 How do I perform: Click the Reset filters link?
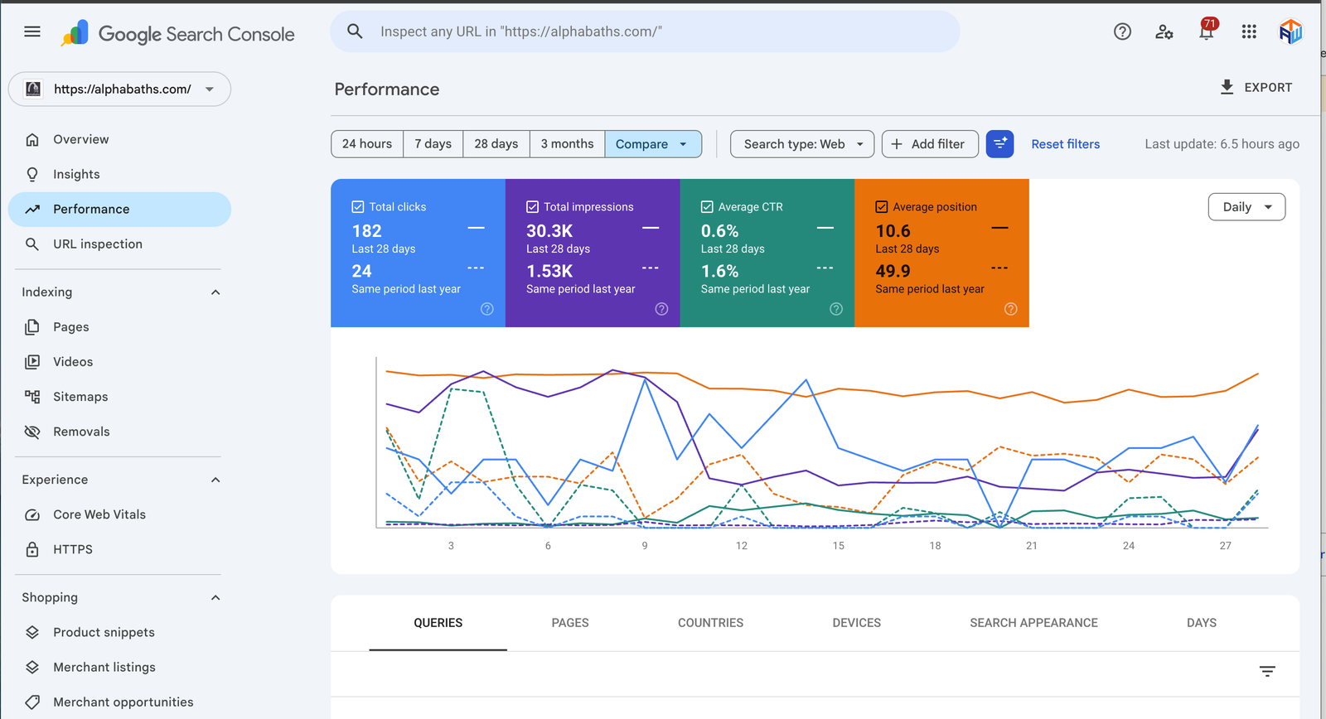(1066, 144)
